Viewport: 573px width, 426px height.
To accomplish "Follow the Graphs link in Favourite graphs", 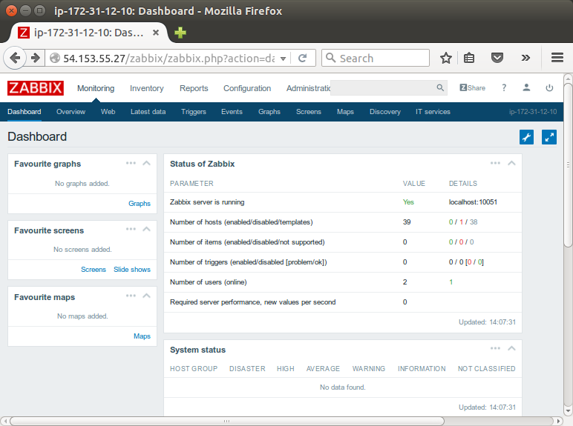I will pyautogui.click(x=140, y=203).
